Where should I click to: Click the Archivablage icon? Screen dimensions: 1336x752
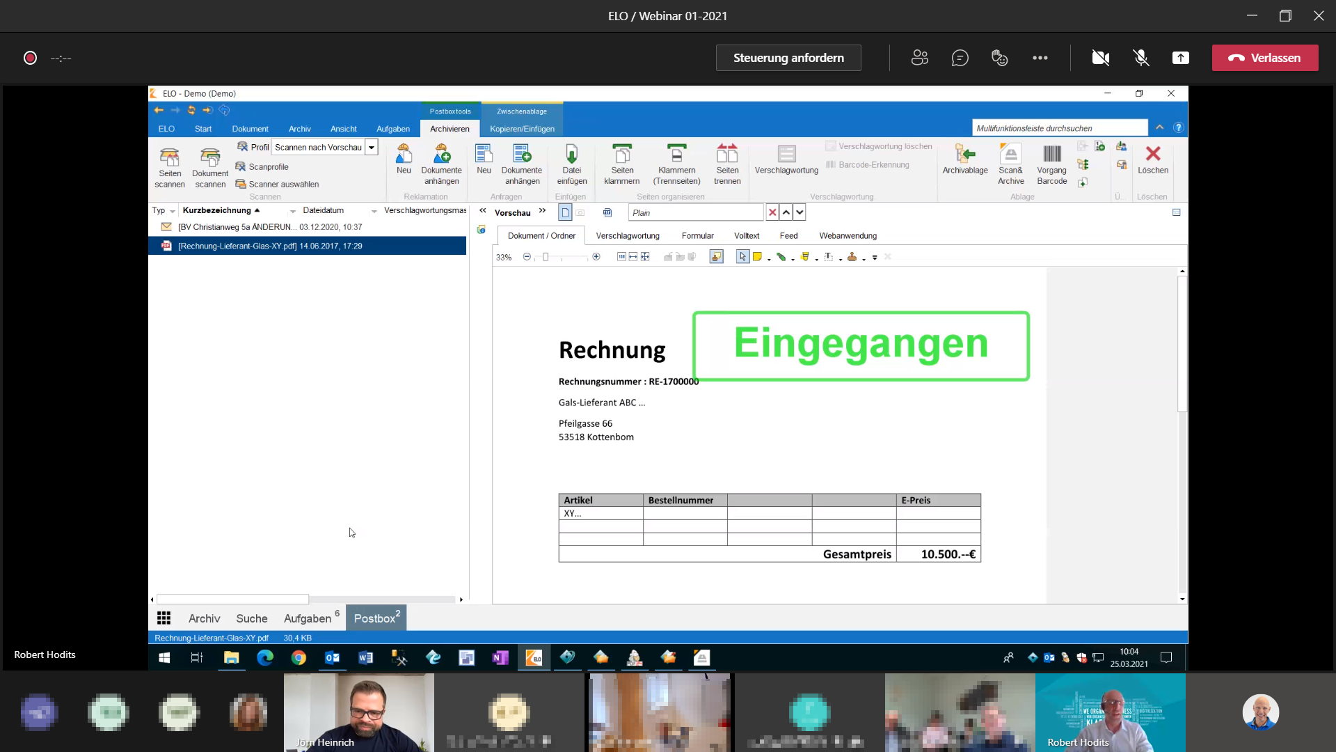964,155
